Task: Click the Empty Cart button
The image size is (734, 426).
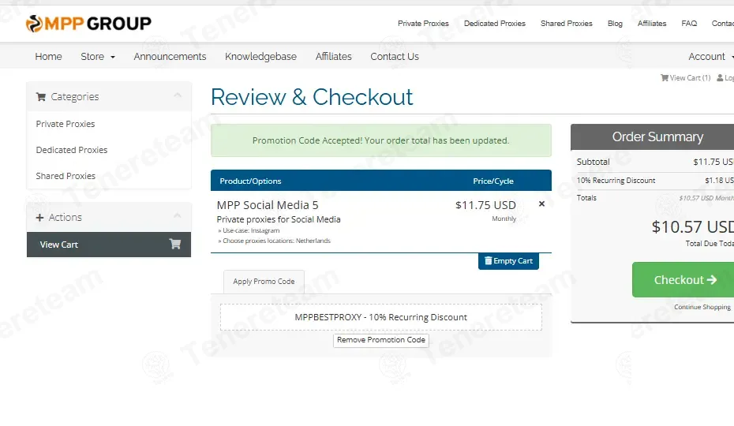Action: [x=508, y=261]
